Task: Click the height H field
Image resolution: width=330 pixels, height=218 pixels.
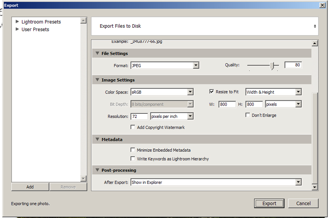Action: (254, 104)
